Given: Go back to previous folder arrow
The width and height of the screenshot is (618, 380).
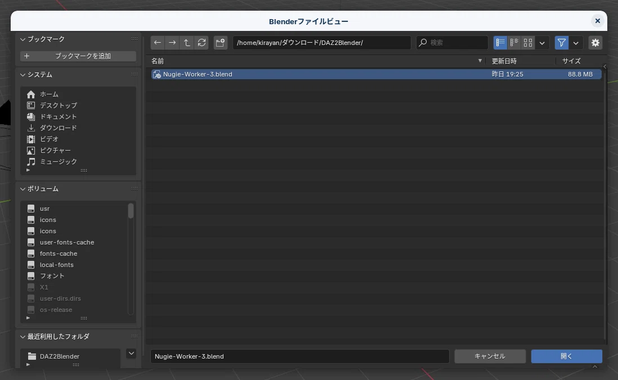Looking at the screenshot, I should [158, 43].
